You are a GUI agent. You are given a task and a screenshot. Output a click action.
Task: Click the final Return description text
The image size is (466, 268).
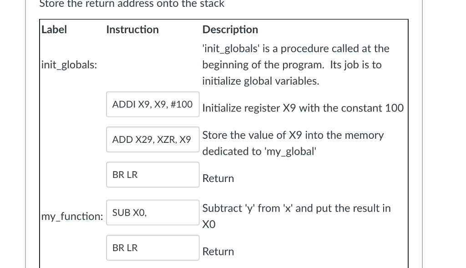[218, 251]
